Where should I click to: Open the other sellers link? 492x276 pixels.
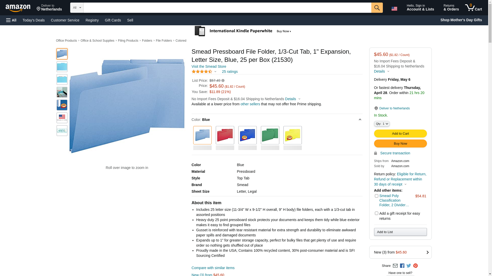(250, 104)
